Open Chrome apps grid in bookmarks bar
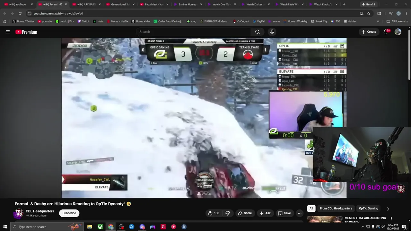The height and width of the screenshot is (231, 411). pyautogui.click(x=4, y=21)
